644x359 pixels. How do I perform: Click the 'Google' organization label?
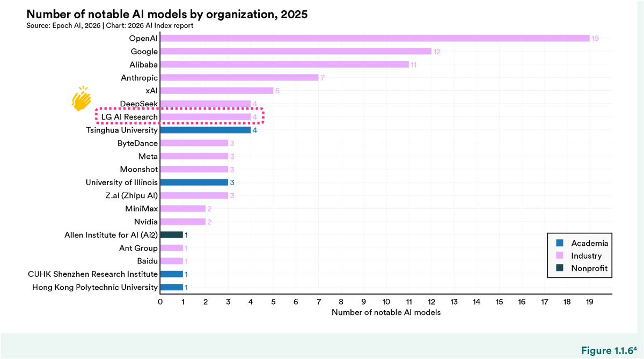(x=144, y=52)
